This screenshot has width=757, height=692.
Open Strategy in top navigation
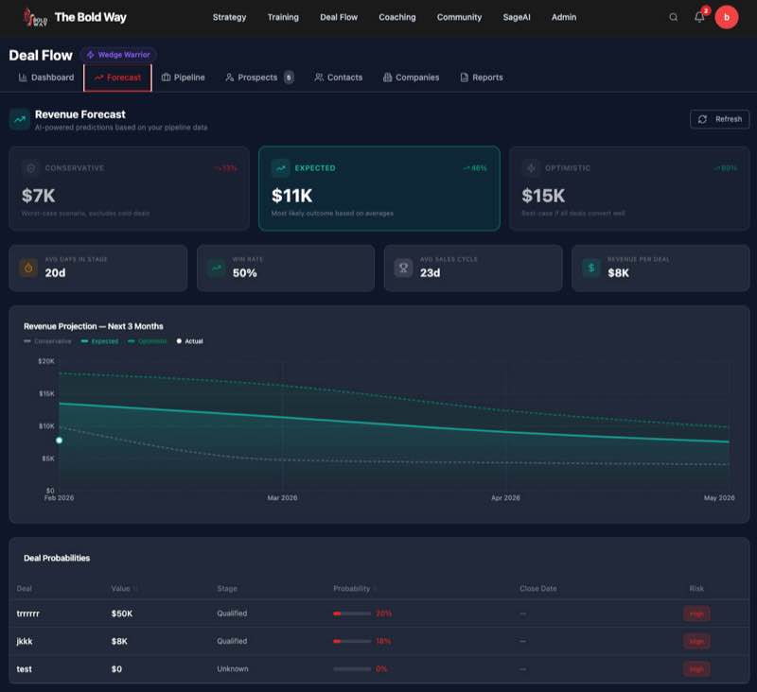(229, 17)
